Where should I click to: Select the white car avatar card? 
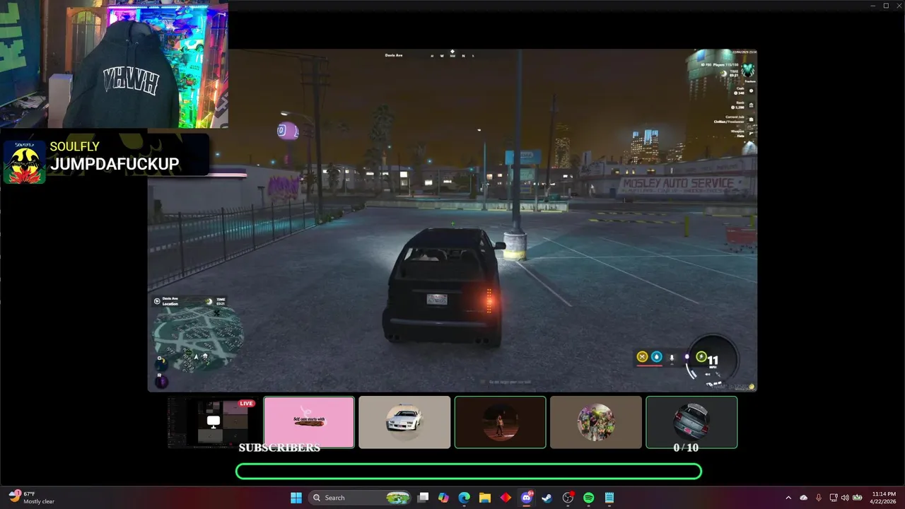point(404,422)
